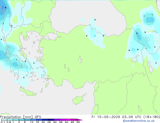The width and height of the screenshot is (160, 123).
Task: Select the island of Cyprus on map
Action: (79, 99)
